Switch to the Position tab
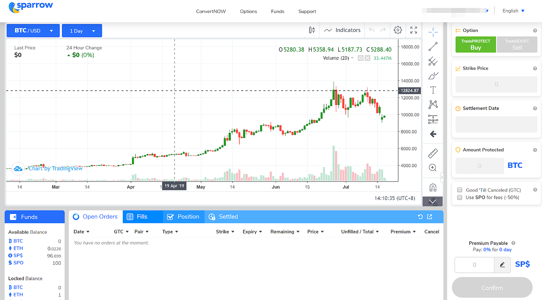 point(183,217)
